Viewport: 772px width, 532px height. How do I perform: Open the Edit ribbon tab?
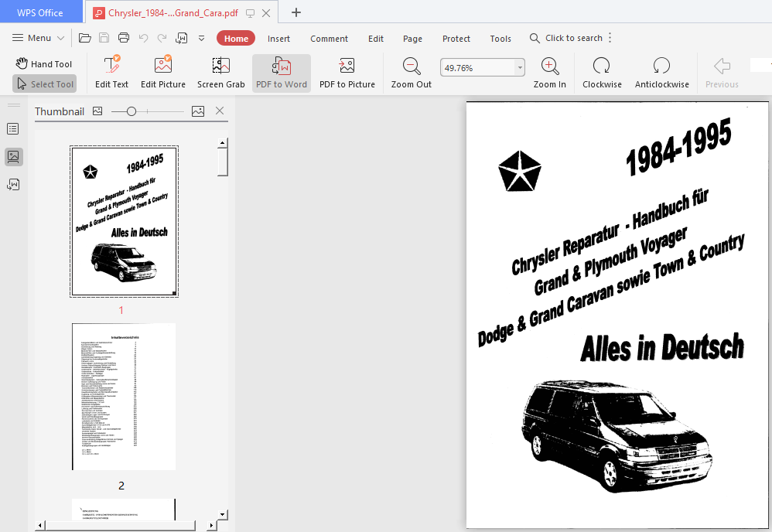pos(376,39)
